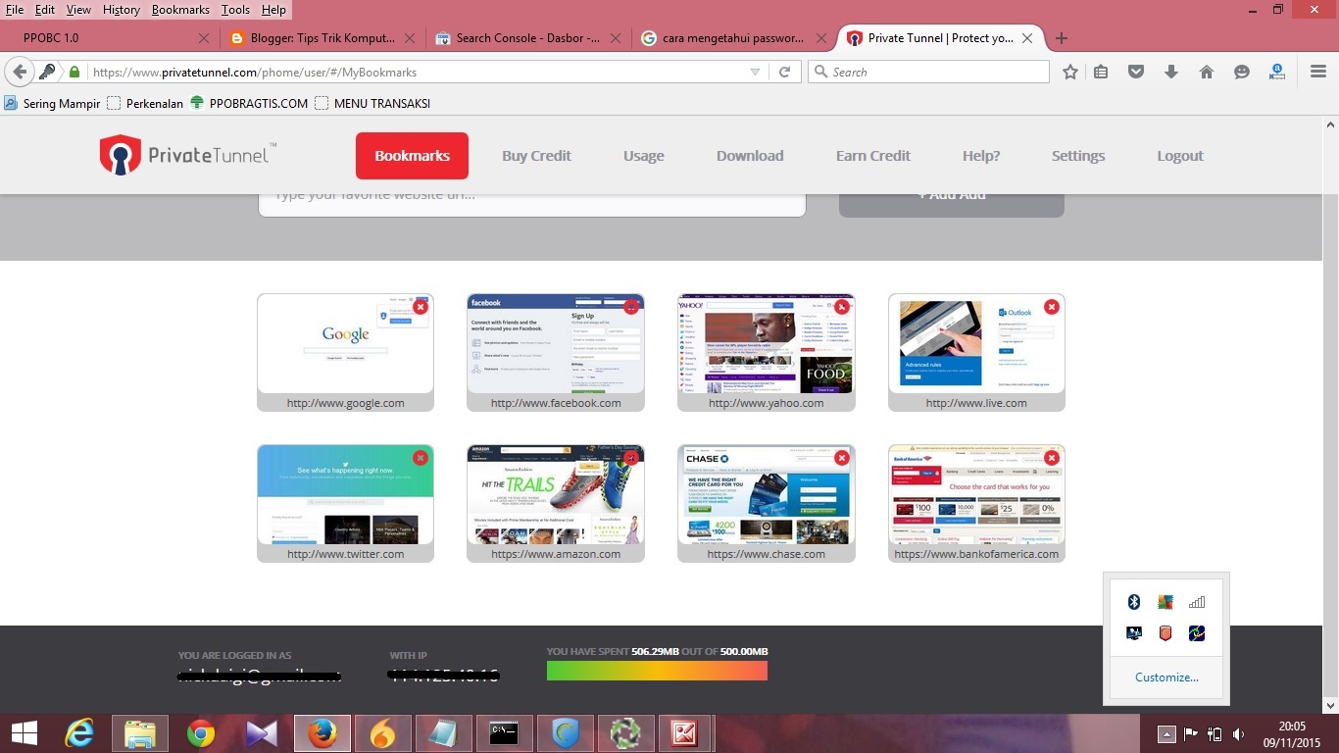This screenshot has width=1339, height=753.
Task: Open Google Chrome from taskbar
Action: (x=201, y=732)
